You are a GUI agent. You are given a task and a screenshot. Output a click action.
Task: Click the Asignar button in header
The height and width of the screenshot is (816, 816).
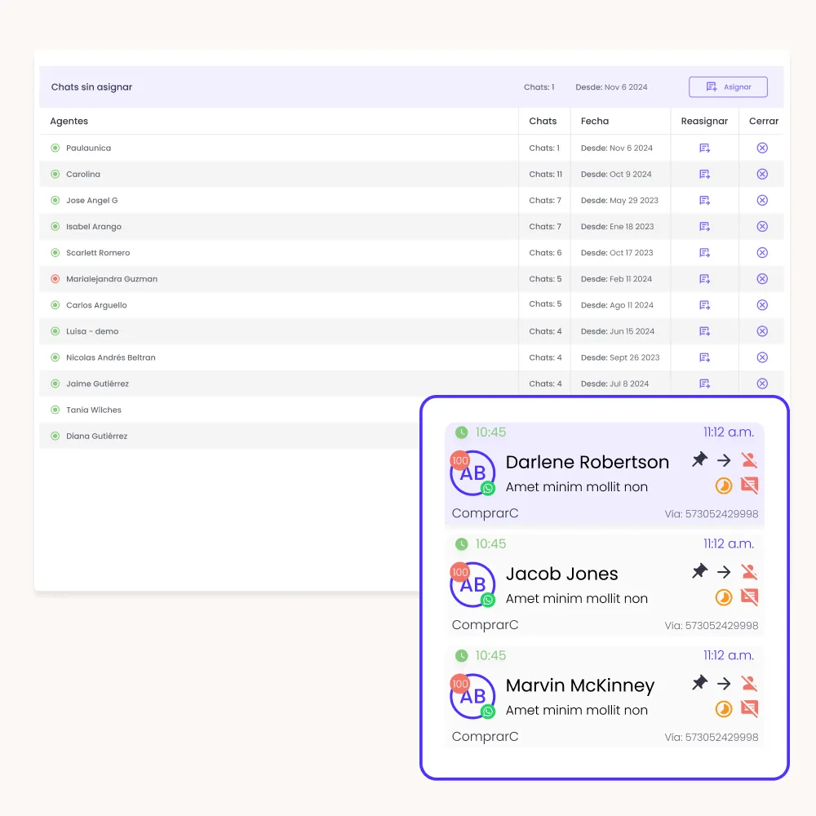728,87
